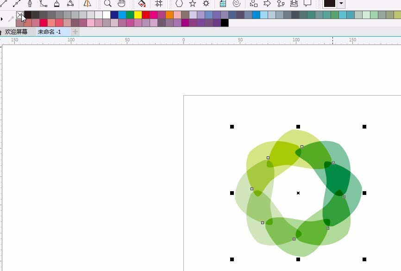Switch to the 欢迎屏幕 tab

coord(16,32)
